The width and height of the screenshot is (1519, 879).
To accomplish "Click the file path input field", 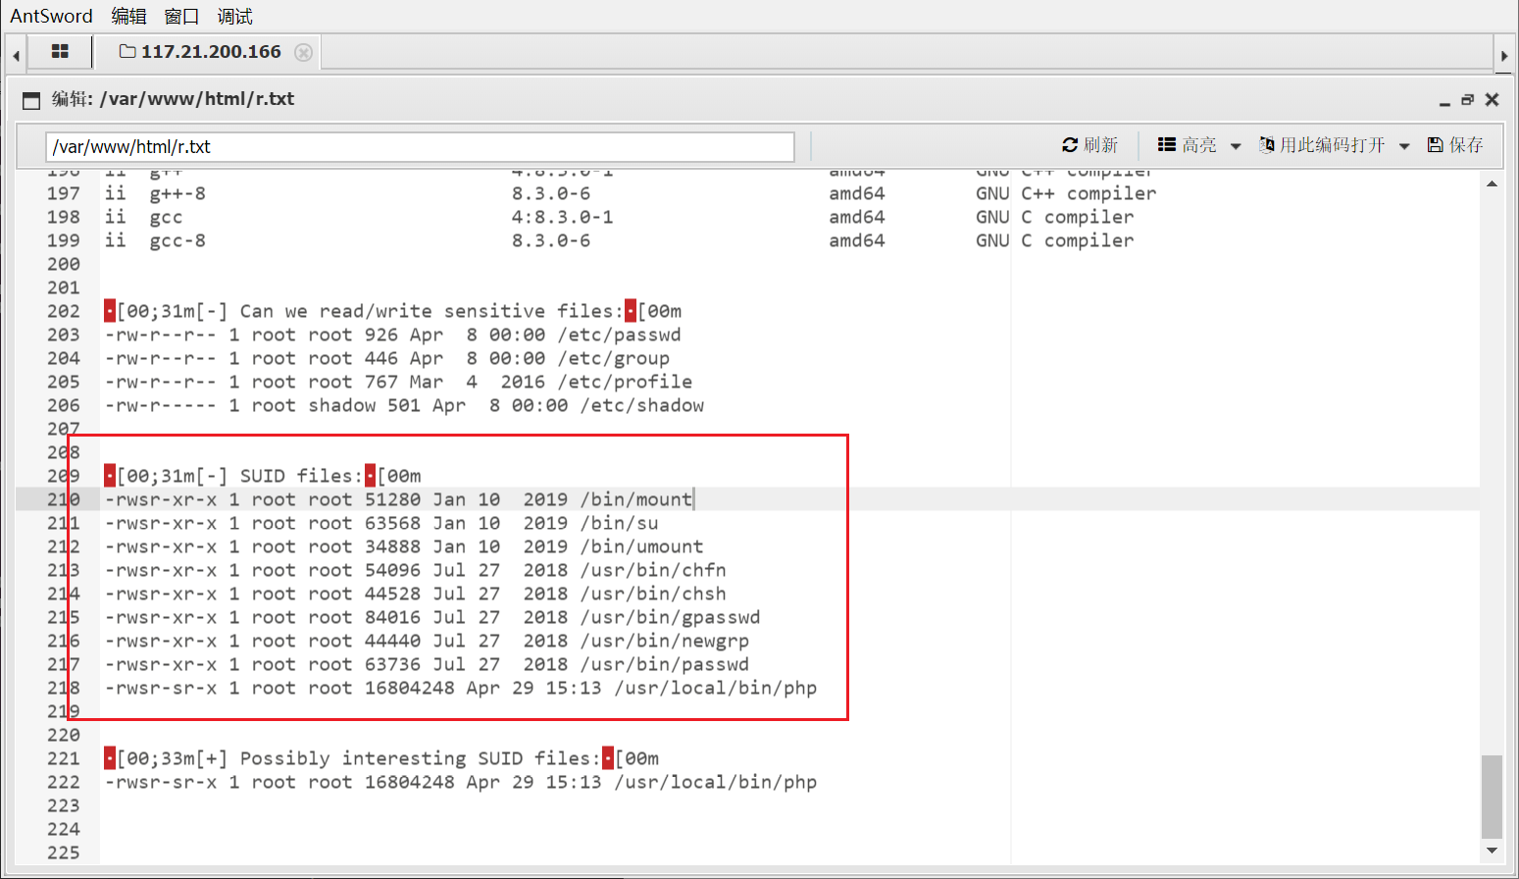I will point(420,146).
